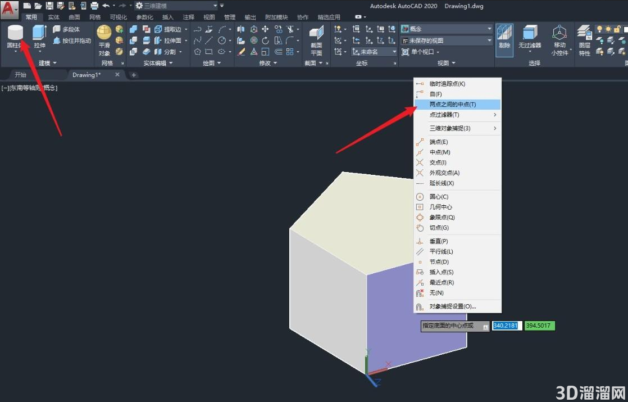The width and height of the screenshot is (628, 402).
Task: Choose 圆心(C) snap option
Action: point(457,196)
